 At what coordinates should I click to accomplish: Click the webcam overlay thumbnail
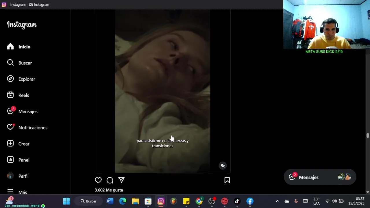click(x=327, y=24)
